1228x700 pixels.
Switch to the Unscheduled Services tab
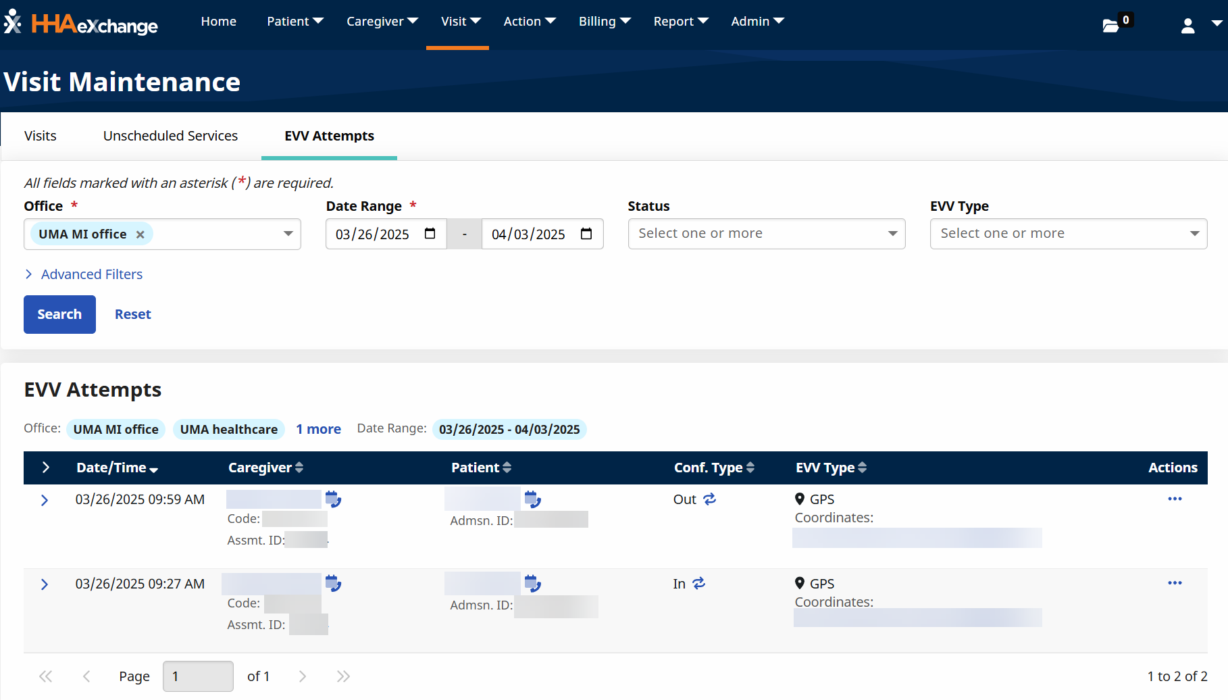tap(170, 136)
